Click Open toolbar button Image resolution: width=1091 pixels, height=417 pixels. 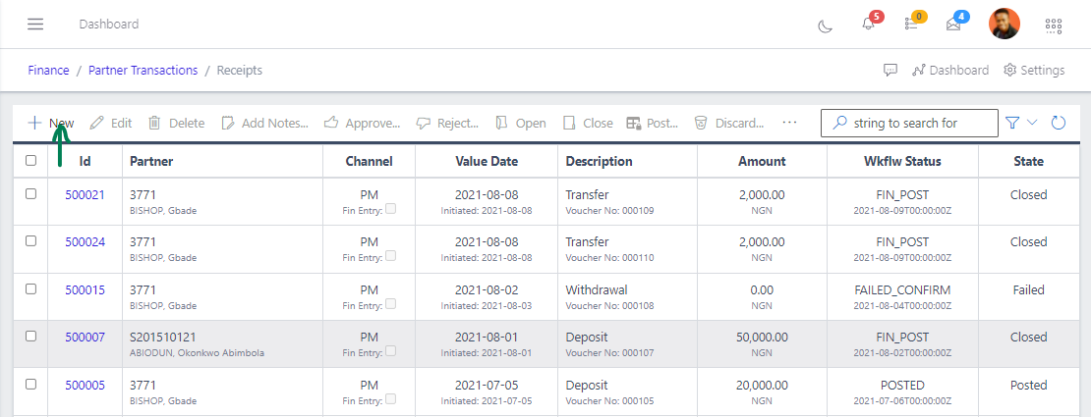(x=521, y=123)
